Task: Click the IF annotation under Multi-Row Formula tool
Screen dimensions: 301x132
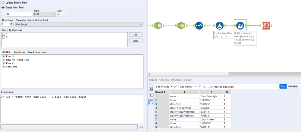Action: [245, 38]
